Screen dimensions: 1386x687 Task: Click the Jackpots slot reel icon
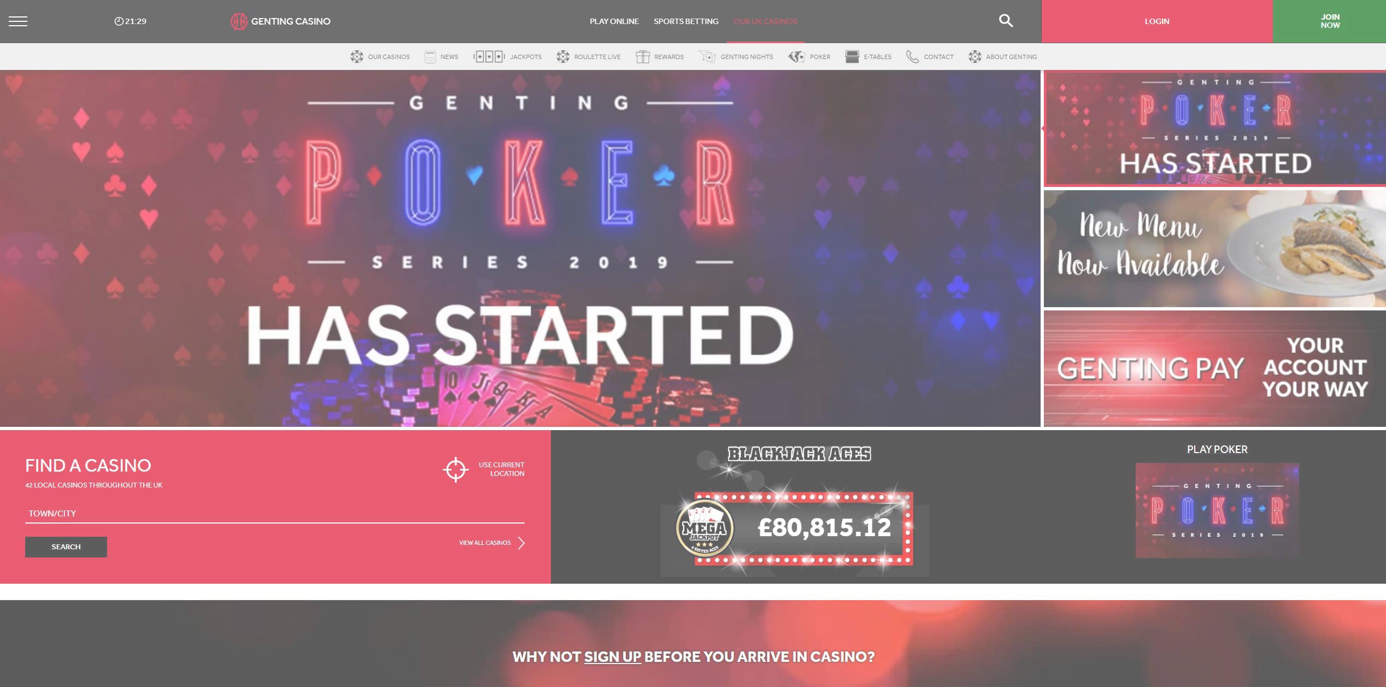[x=489, y=56]
